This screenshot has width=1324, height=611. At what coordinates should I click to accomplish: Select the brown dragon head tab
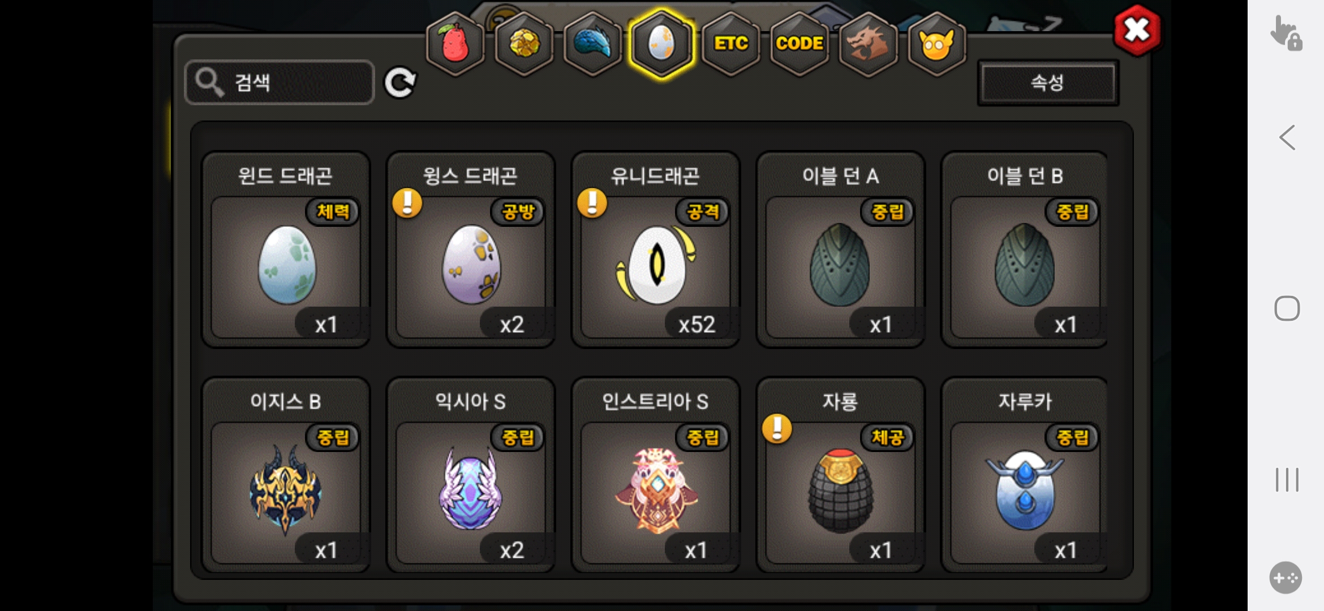point(868,44)
